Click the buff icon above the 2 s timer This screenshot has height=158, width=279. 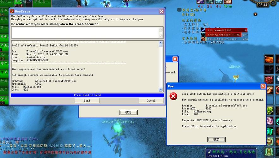[209, 2]
